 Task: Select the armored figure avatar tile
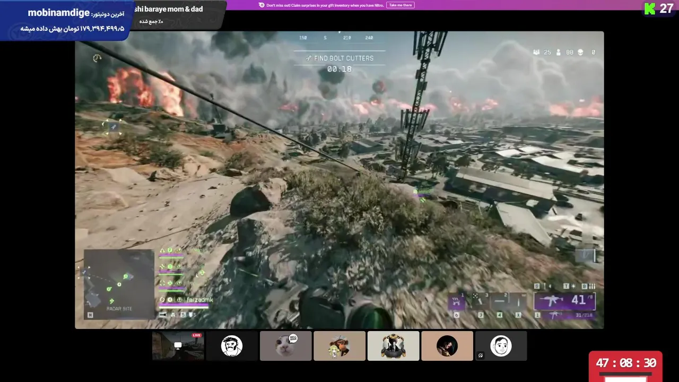[393, 346]
